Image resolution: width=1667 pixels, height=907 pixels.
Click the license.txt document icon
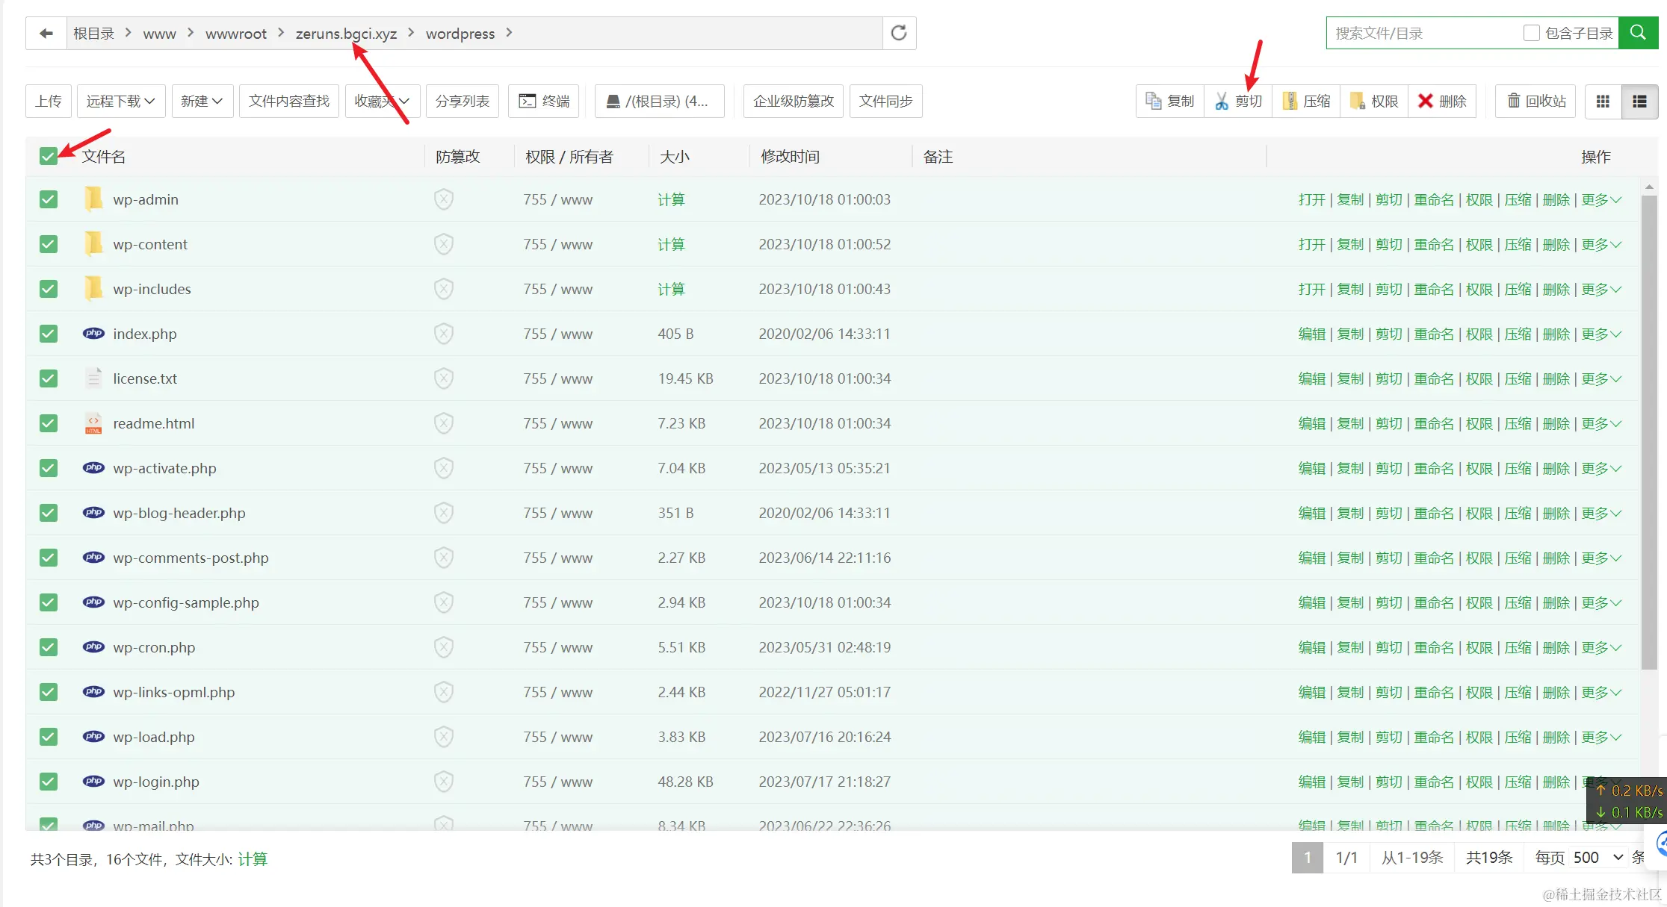pyautogui.click(x=93, y=378)
